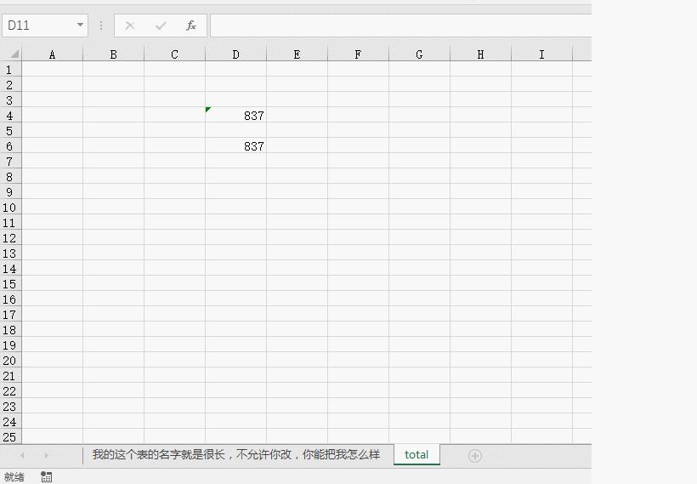Click the cancel X icon in formula bar
The image size is (697, 484).
(x=130, y=26)
